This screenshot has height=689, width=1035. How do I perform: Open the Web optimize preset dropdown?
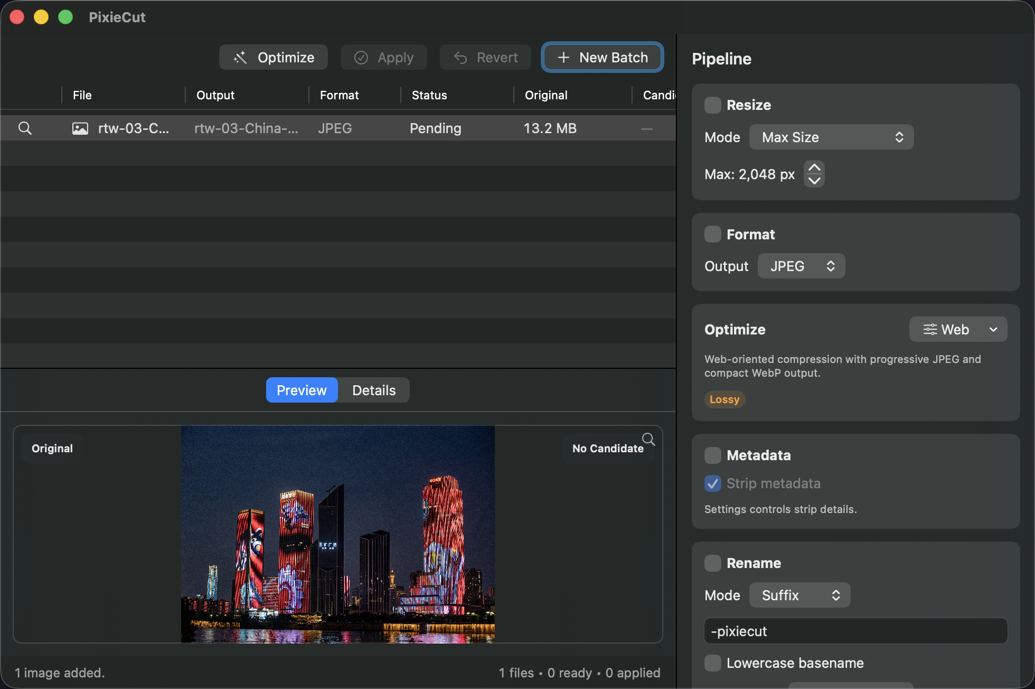coord(958,330)
